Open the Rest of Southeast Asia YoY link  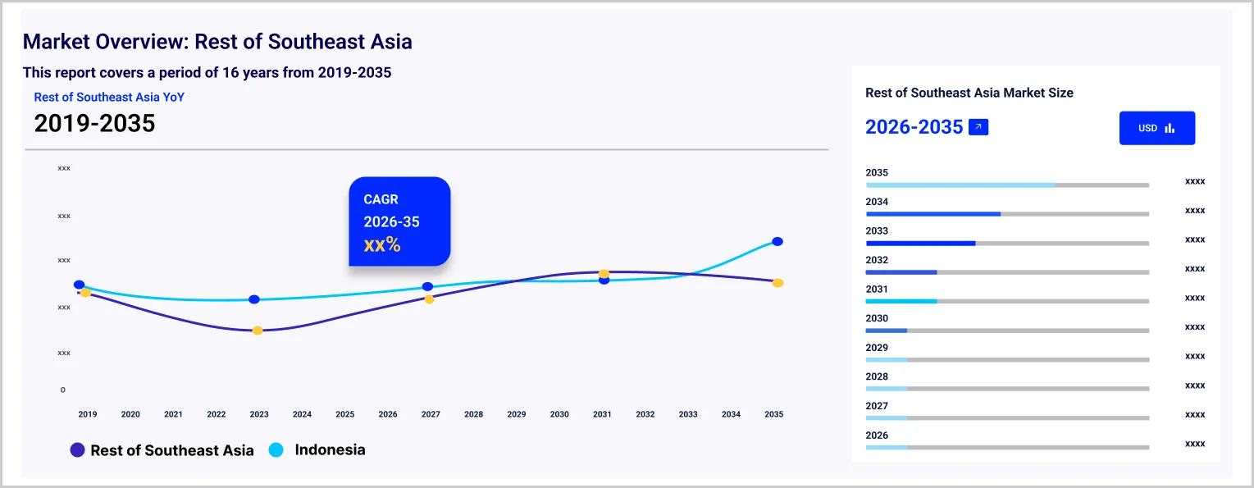(109, 97)
